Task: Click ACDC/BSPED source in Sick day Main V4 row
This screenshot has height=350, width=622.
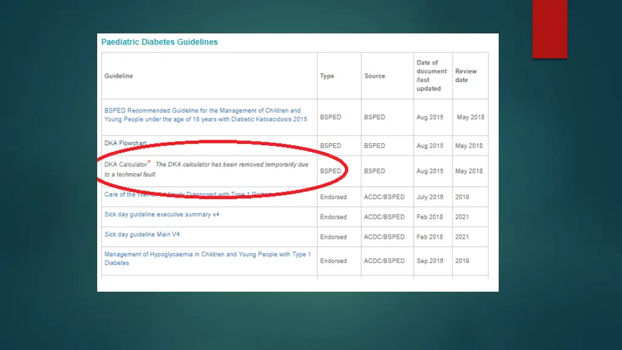Action: click(x=384, y=237)
